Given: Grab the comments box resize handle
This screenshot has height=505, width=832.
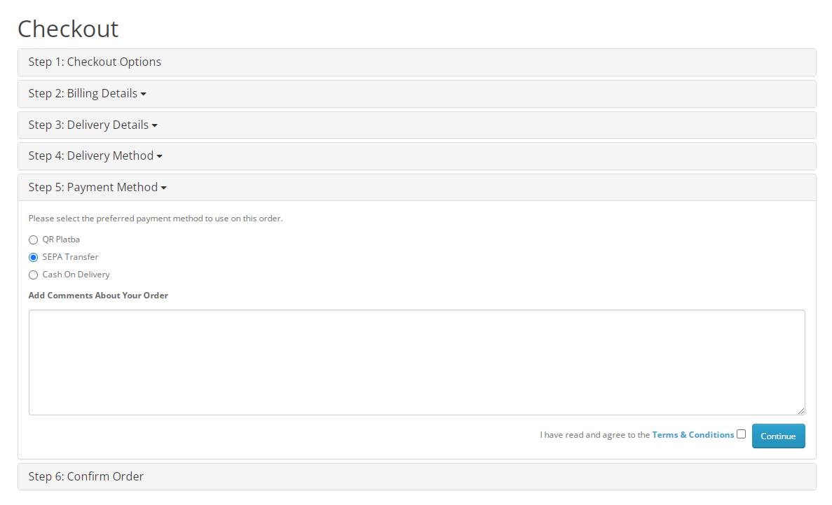Looking at the screenshot, I should click(x=800, y=410).
